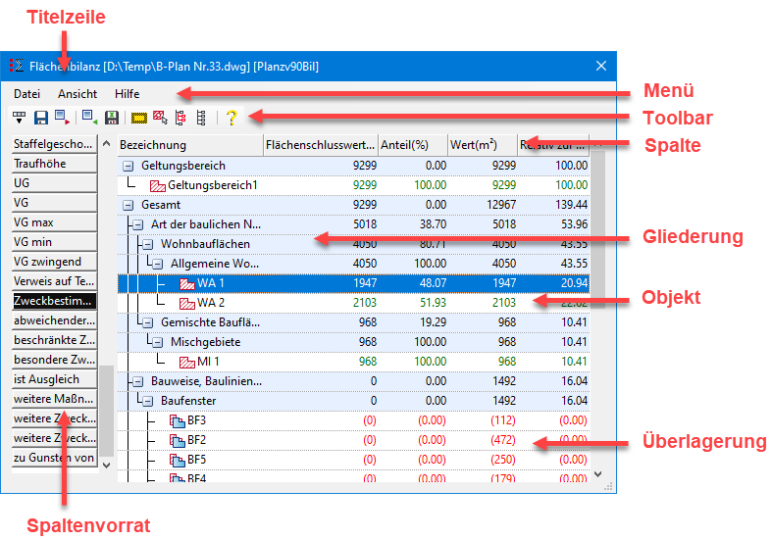
Task: Select the WA 2 object row
Action: tap(210, 303)
